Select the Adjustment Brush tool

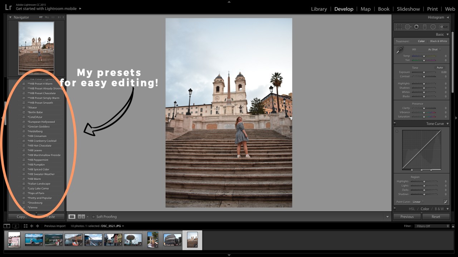(x=444, y=27)
